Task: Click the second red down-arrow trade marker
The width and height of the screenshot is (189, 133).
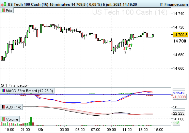Action: [x=129, y=46]
